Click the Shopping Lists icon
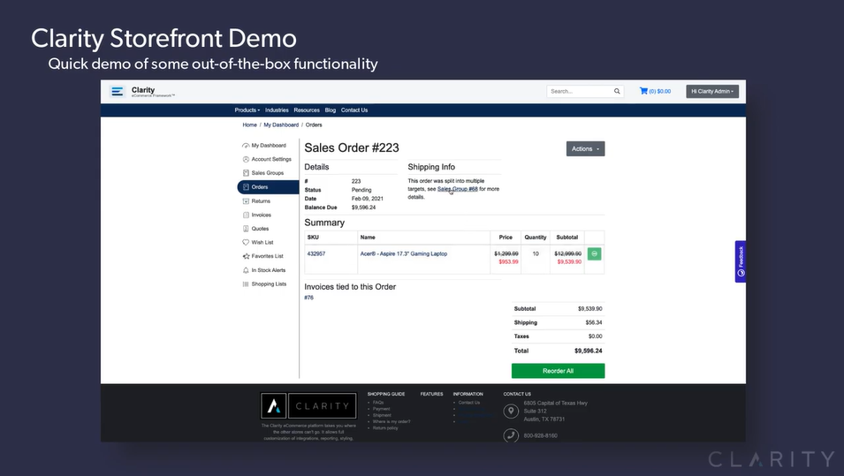This screenshot has width=844, height=476. (x=246, y=284)
